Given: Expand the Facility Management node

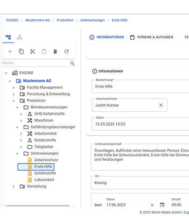Looking at the screenshot, I should click(x=14, y=88).
